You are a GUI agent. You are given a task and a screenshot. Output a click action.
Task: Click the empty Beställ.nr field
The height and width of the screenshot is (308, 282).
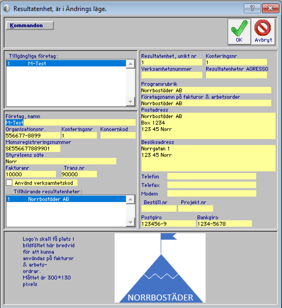[159, 208]
